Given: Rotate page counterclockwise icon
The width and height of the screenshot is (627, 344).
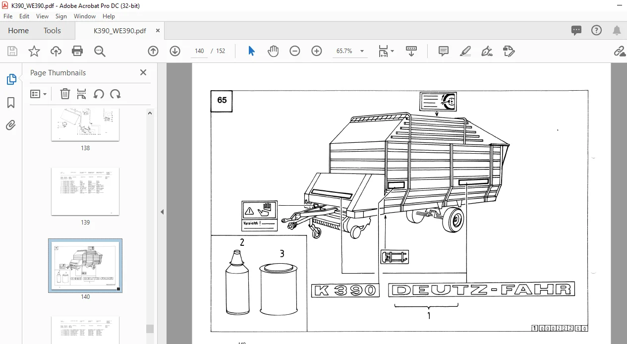Looking at the screenshot, I should pyautogui.click(x=99, y=94).
